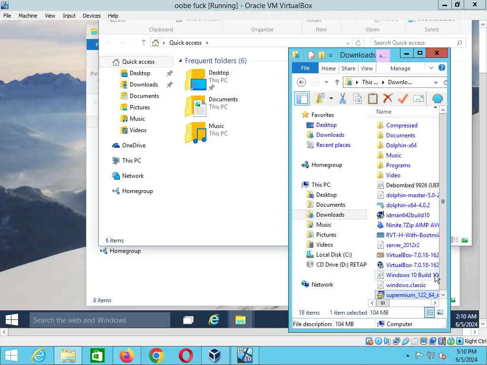Image resolution: width=487 pixels, height=365 pixels.
Task: Click refresh button in Quick access address bar
Action: pyautogui.click(x=358, y=43)
